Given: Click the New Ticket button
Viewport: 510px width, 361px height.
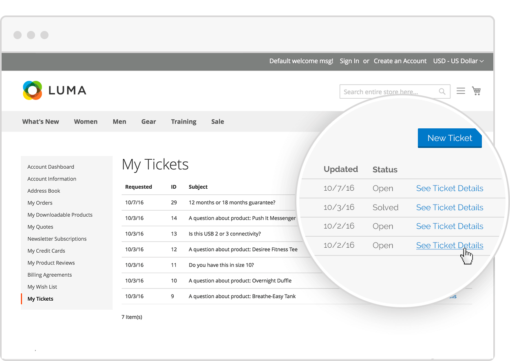Looking at the screenshot, I should click(450, 138).
